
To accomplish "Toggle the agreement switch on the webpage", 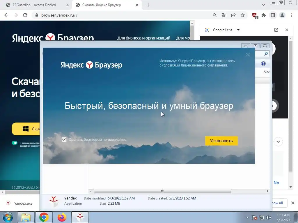I will point(15,143).
